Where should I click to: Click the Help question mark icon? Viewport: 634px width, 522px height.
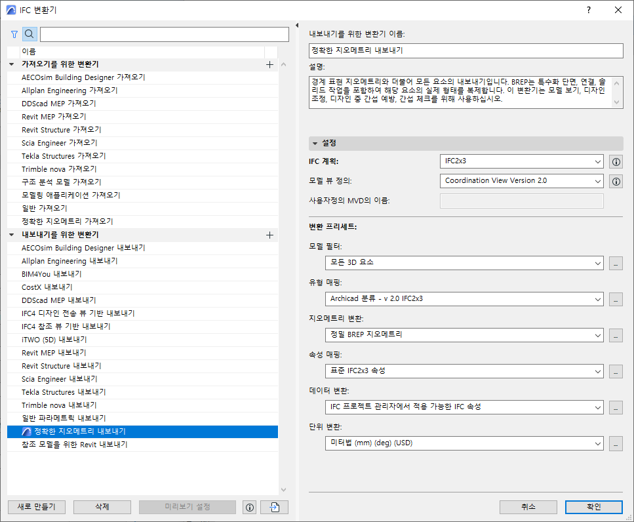tap(588, 10)
